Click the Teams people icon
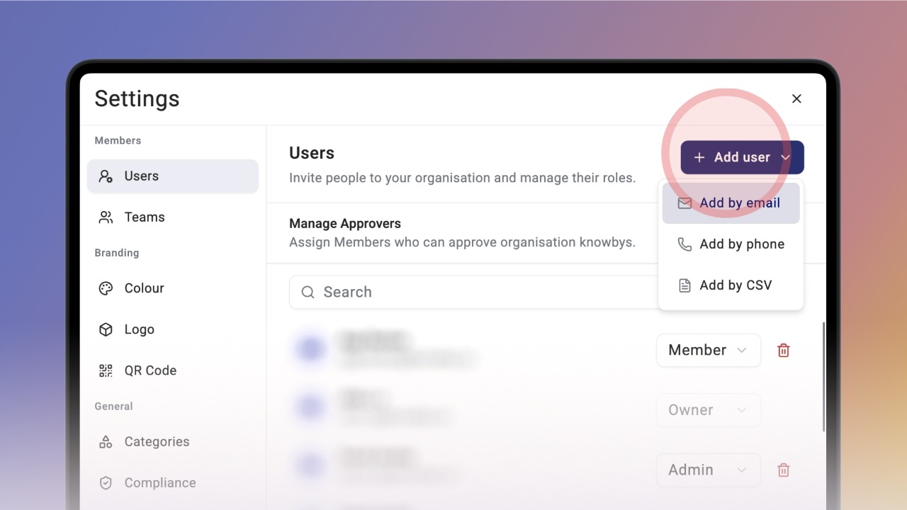Viewport: 907px width, 510px height. coord(106,217)
